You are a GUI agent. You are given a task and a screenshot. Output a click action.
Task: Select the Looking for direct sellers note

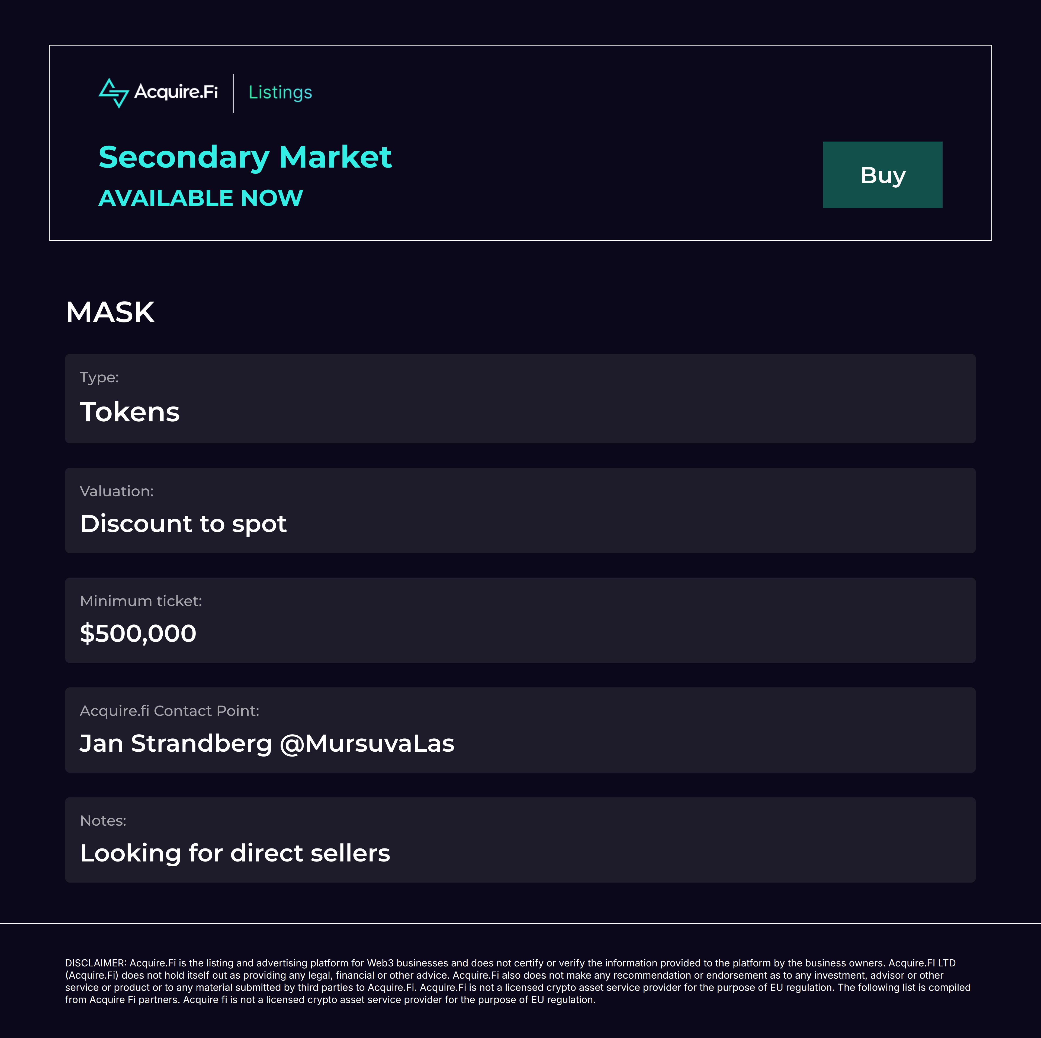(235, 854)
